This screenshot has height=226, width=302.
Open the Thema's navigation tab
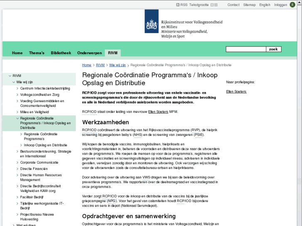pyautogui.click(x=37, y=53)
